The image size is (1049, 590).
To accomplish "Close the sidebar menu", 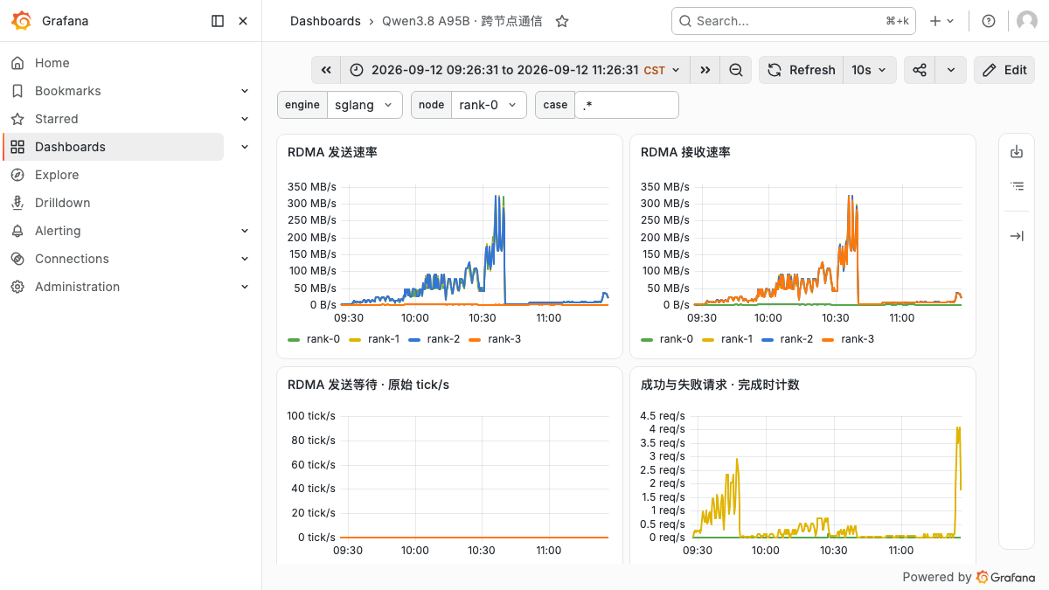I will [x=243, y=21].
